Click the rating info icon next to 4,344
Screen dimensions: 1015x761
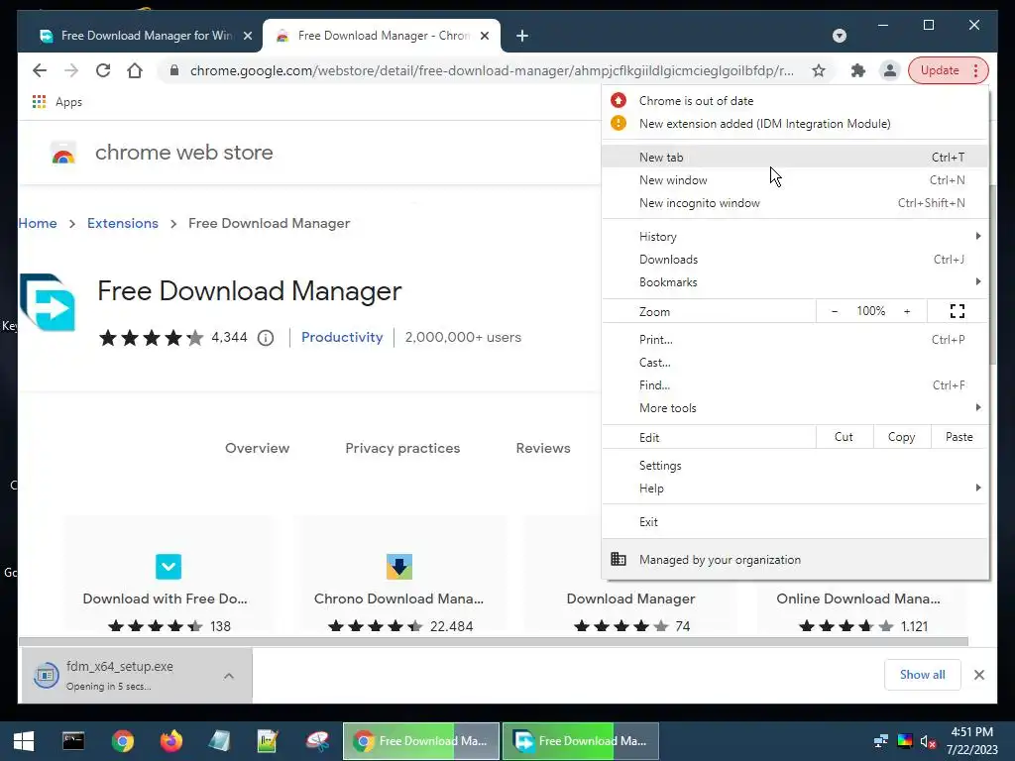[x=266, y=338]
